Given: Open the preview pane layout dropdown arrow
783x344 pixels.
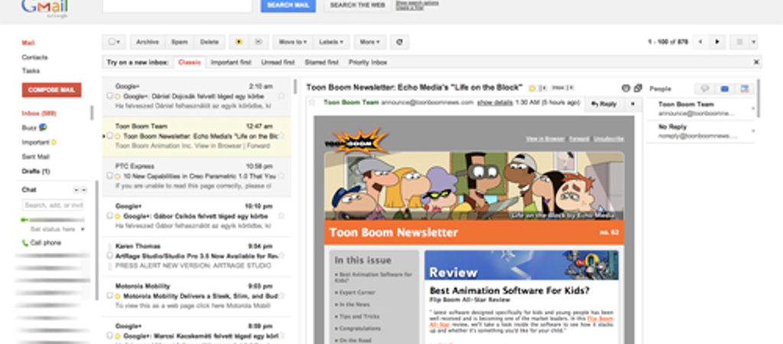Looking at the screenshot, I should [753, 42].
